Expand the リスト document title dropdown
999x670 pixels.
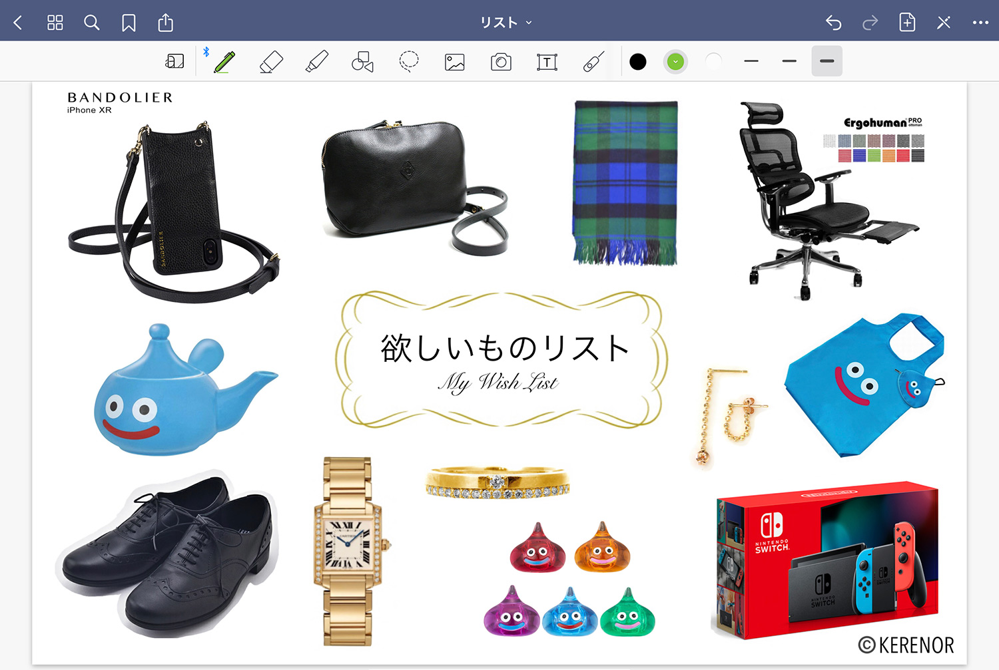[x=506, y=23]
